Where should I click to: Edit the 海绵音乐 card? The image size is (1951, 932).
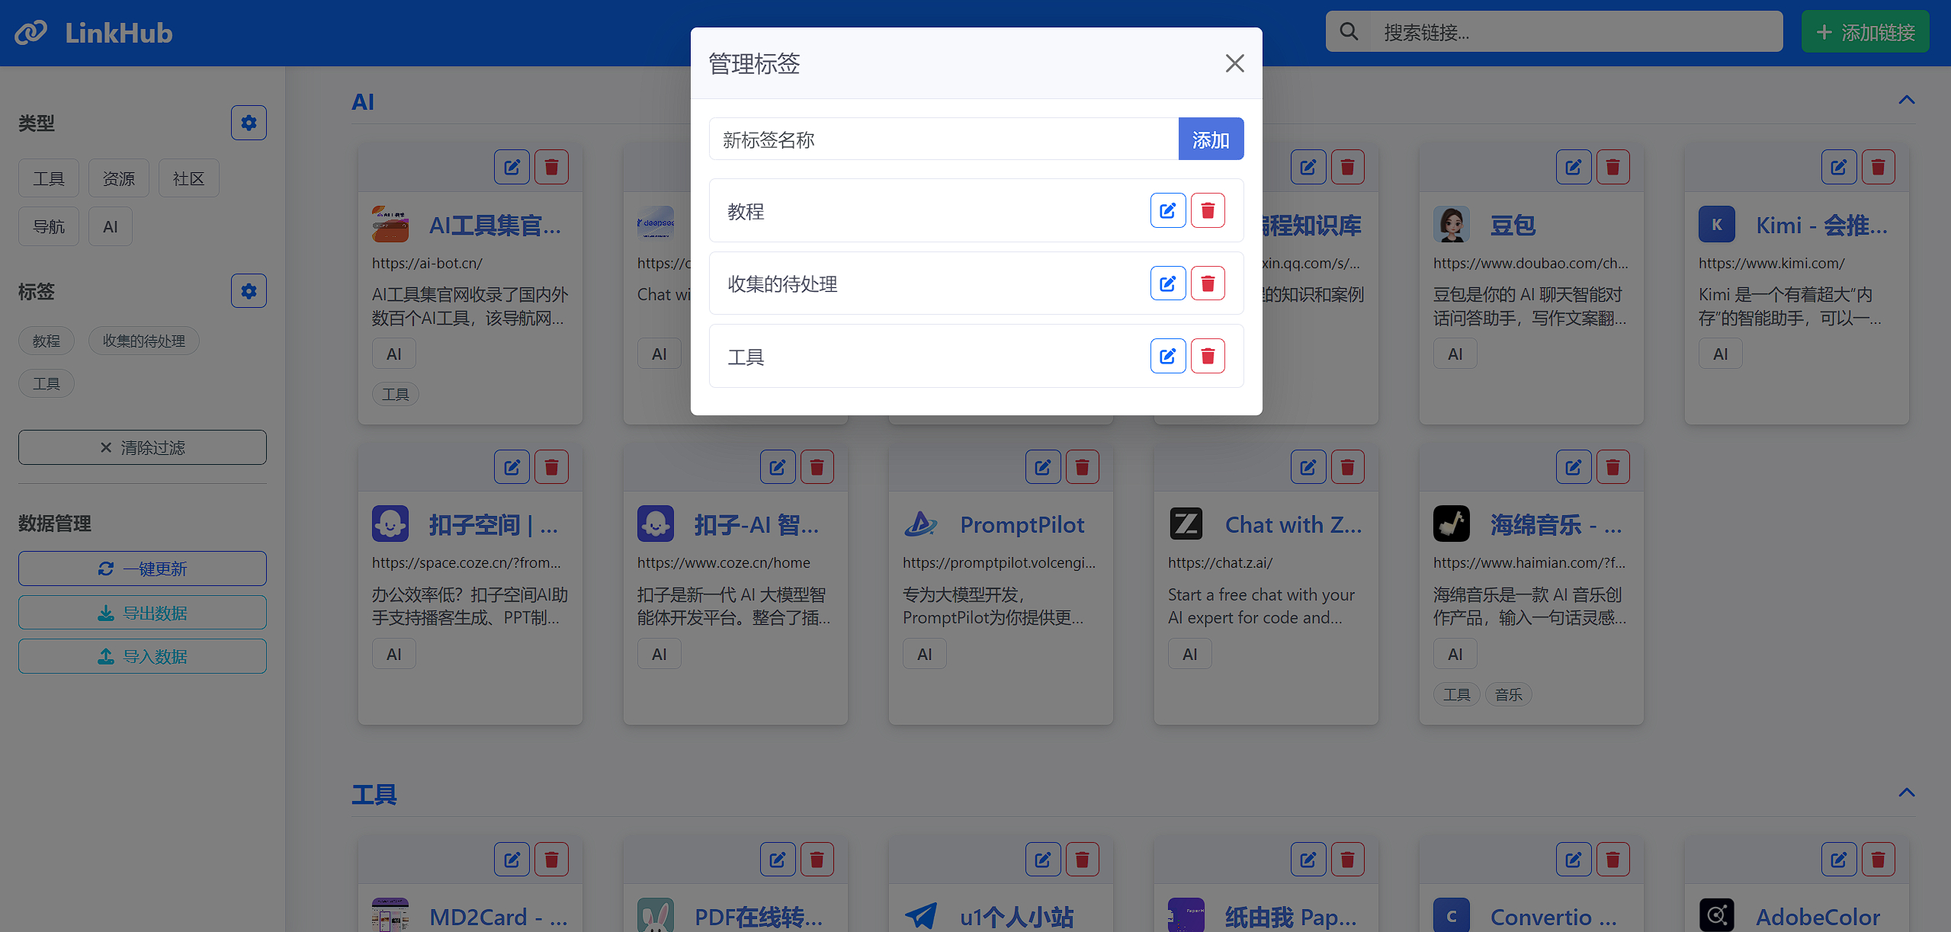pyautogui.click(x=1574, y=466)
